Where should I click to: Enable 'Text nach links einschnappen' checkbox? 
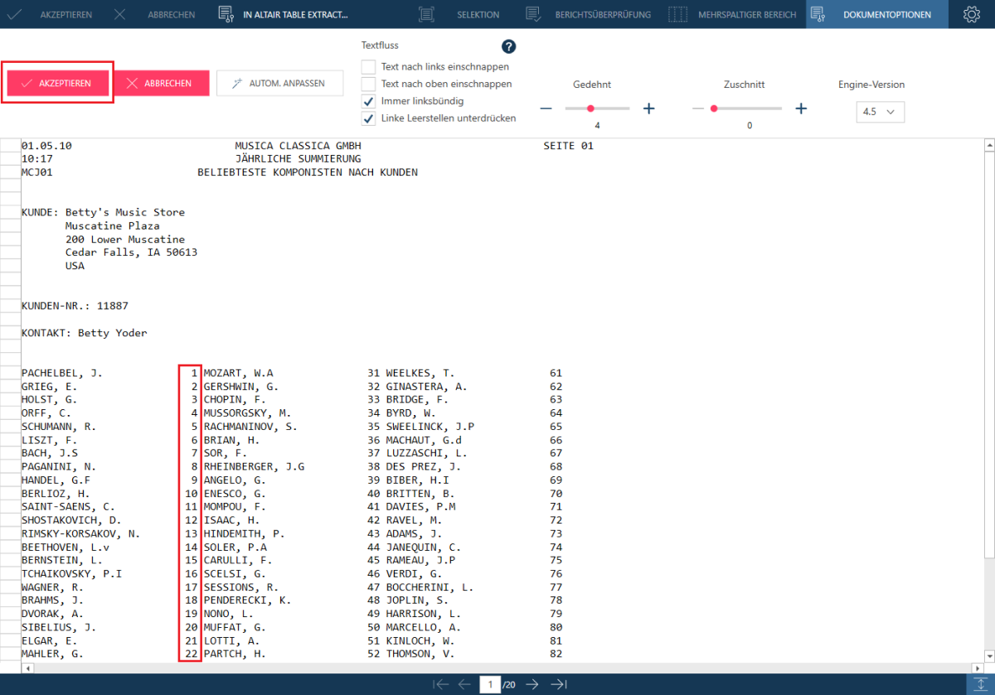point(368,66)
